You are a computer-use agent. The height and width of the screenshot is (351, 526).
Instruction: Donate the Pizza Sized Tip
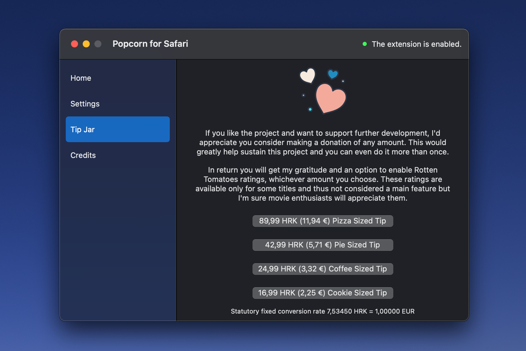tap(323, 221)
